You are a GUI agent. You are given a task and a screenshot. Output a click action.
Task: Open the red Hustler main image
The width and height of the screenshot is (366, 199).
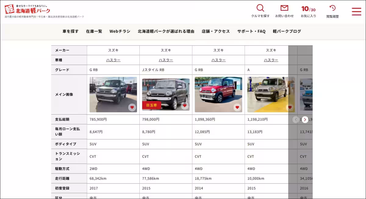click(218, 94)
